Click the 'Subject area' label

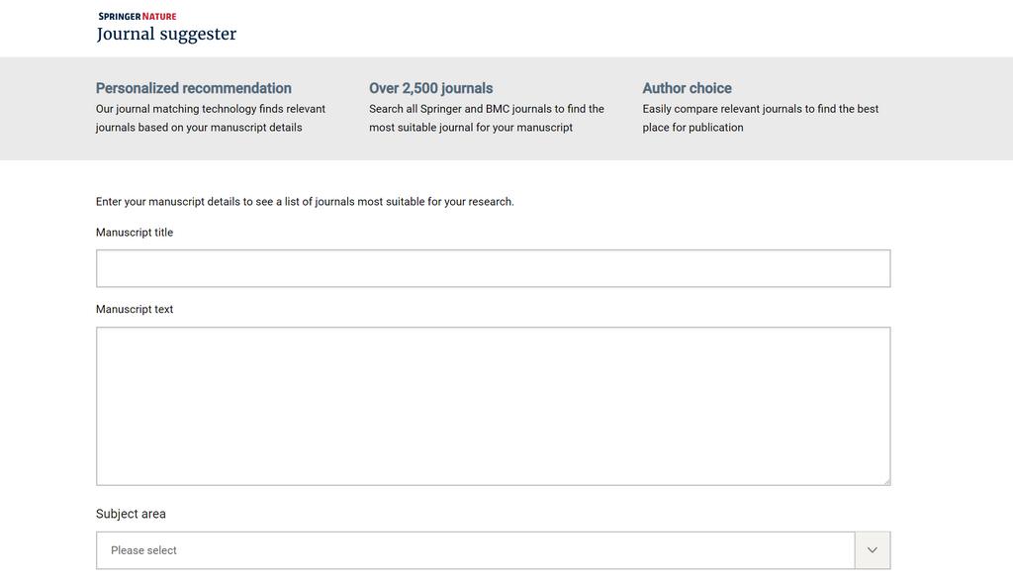click(x=131, y=514)
